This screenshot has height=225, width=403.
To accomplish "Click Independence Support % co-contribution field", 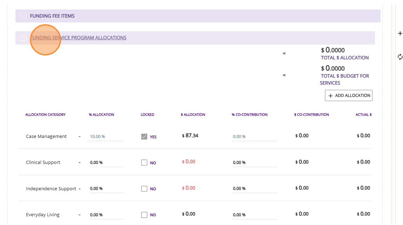I will tap(254, 188).
